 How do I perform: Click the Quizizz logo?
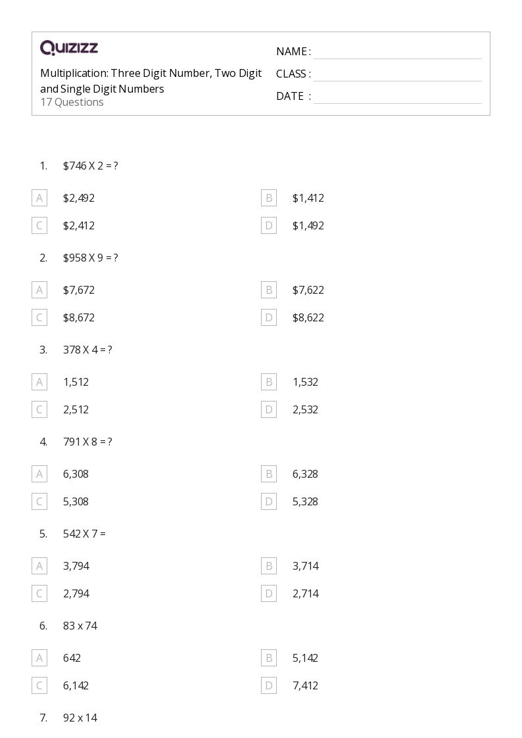(69, 48)
